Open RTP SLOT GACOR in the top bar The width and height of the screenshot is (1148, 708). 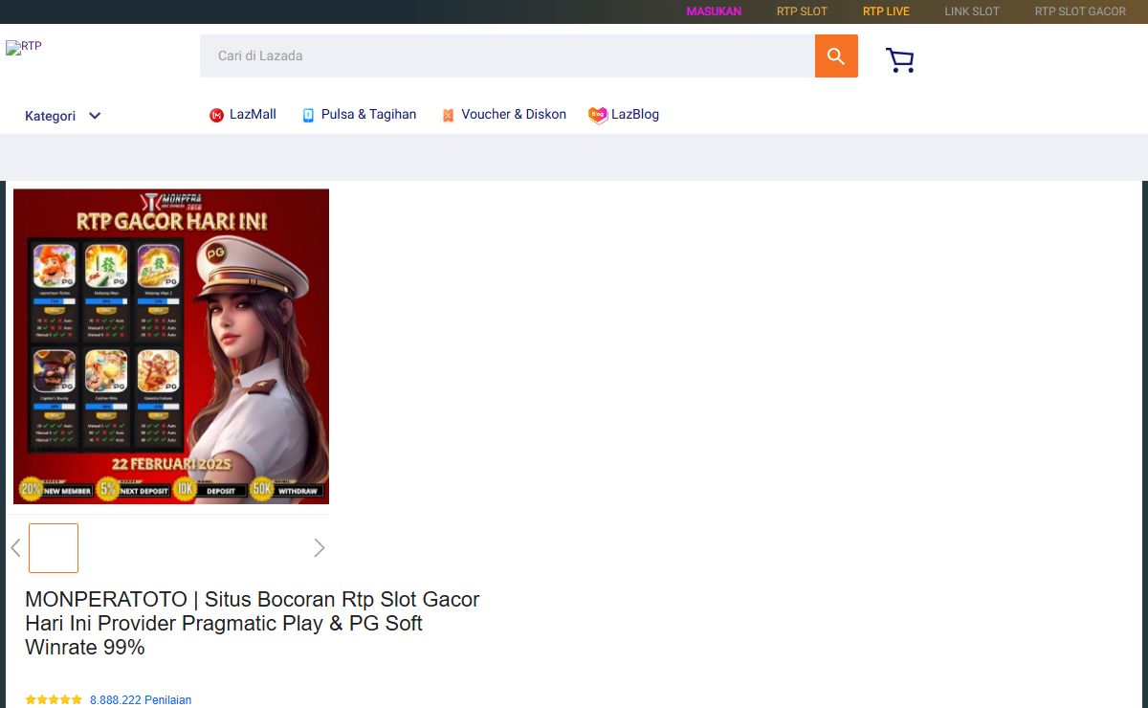coord(1080,11)
